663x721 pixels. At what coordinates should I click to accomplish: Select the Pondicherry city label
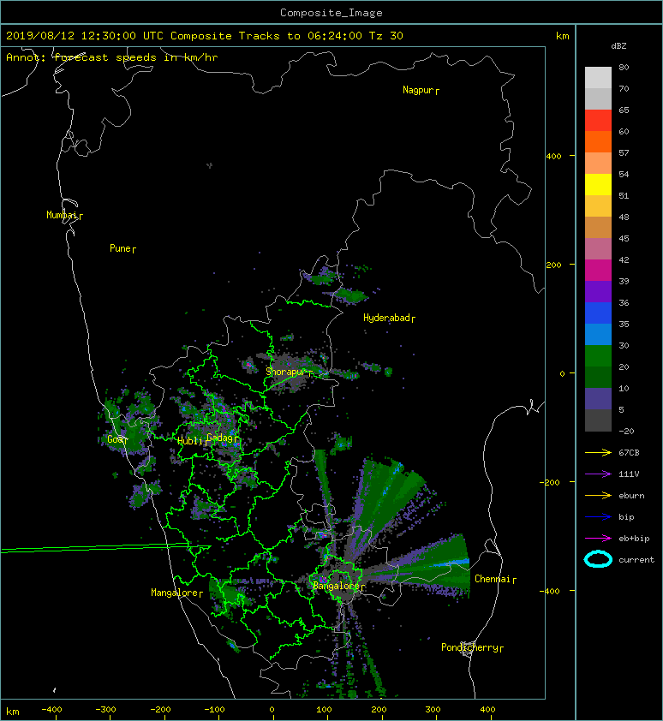pyautogui.click(x=469, y=647)
